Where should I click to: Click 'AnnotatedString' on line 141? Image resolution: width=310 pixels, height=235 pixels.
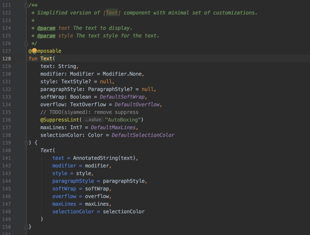[95, 158]
